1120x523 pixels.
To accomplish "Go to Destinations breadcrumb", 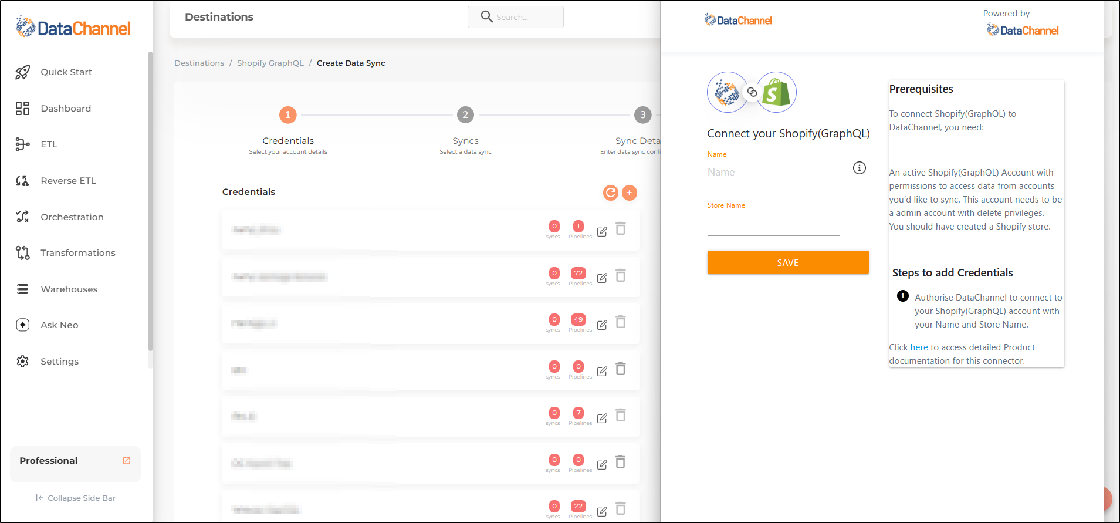I will click(x=199, y=63).
